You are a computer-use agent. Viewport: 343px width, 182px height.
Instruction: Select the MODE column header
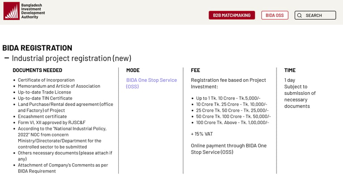pyautogui.click(x=133, y=70)
